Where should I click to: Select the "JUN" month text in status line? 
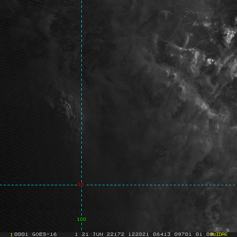98,234
